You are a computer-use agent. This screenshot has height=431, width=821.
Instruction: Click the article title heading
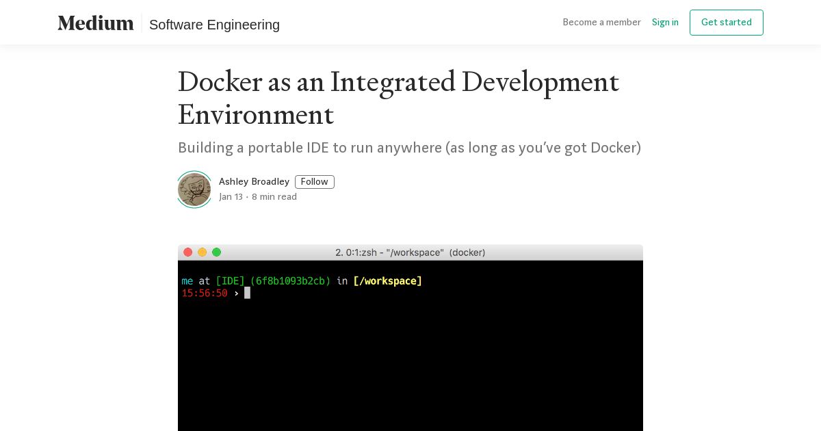pyautogui.click(x=398, y=98)
